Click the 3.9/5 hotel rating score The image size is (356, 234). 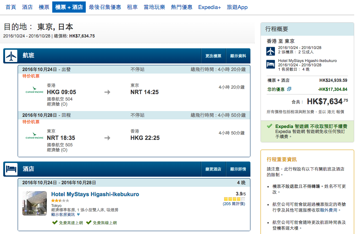241,194
